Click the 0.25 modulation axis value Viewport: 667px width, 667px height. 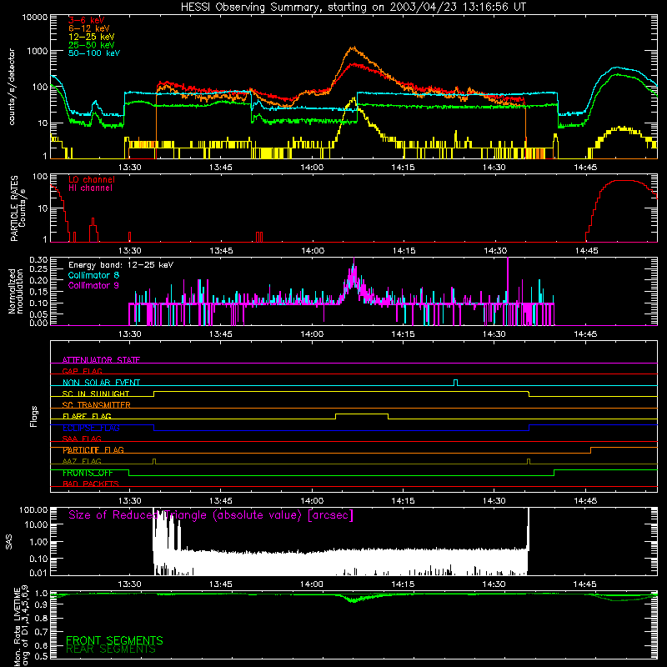tap(38, 269)
